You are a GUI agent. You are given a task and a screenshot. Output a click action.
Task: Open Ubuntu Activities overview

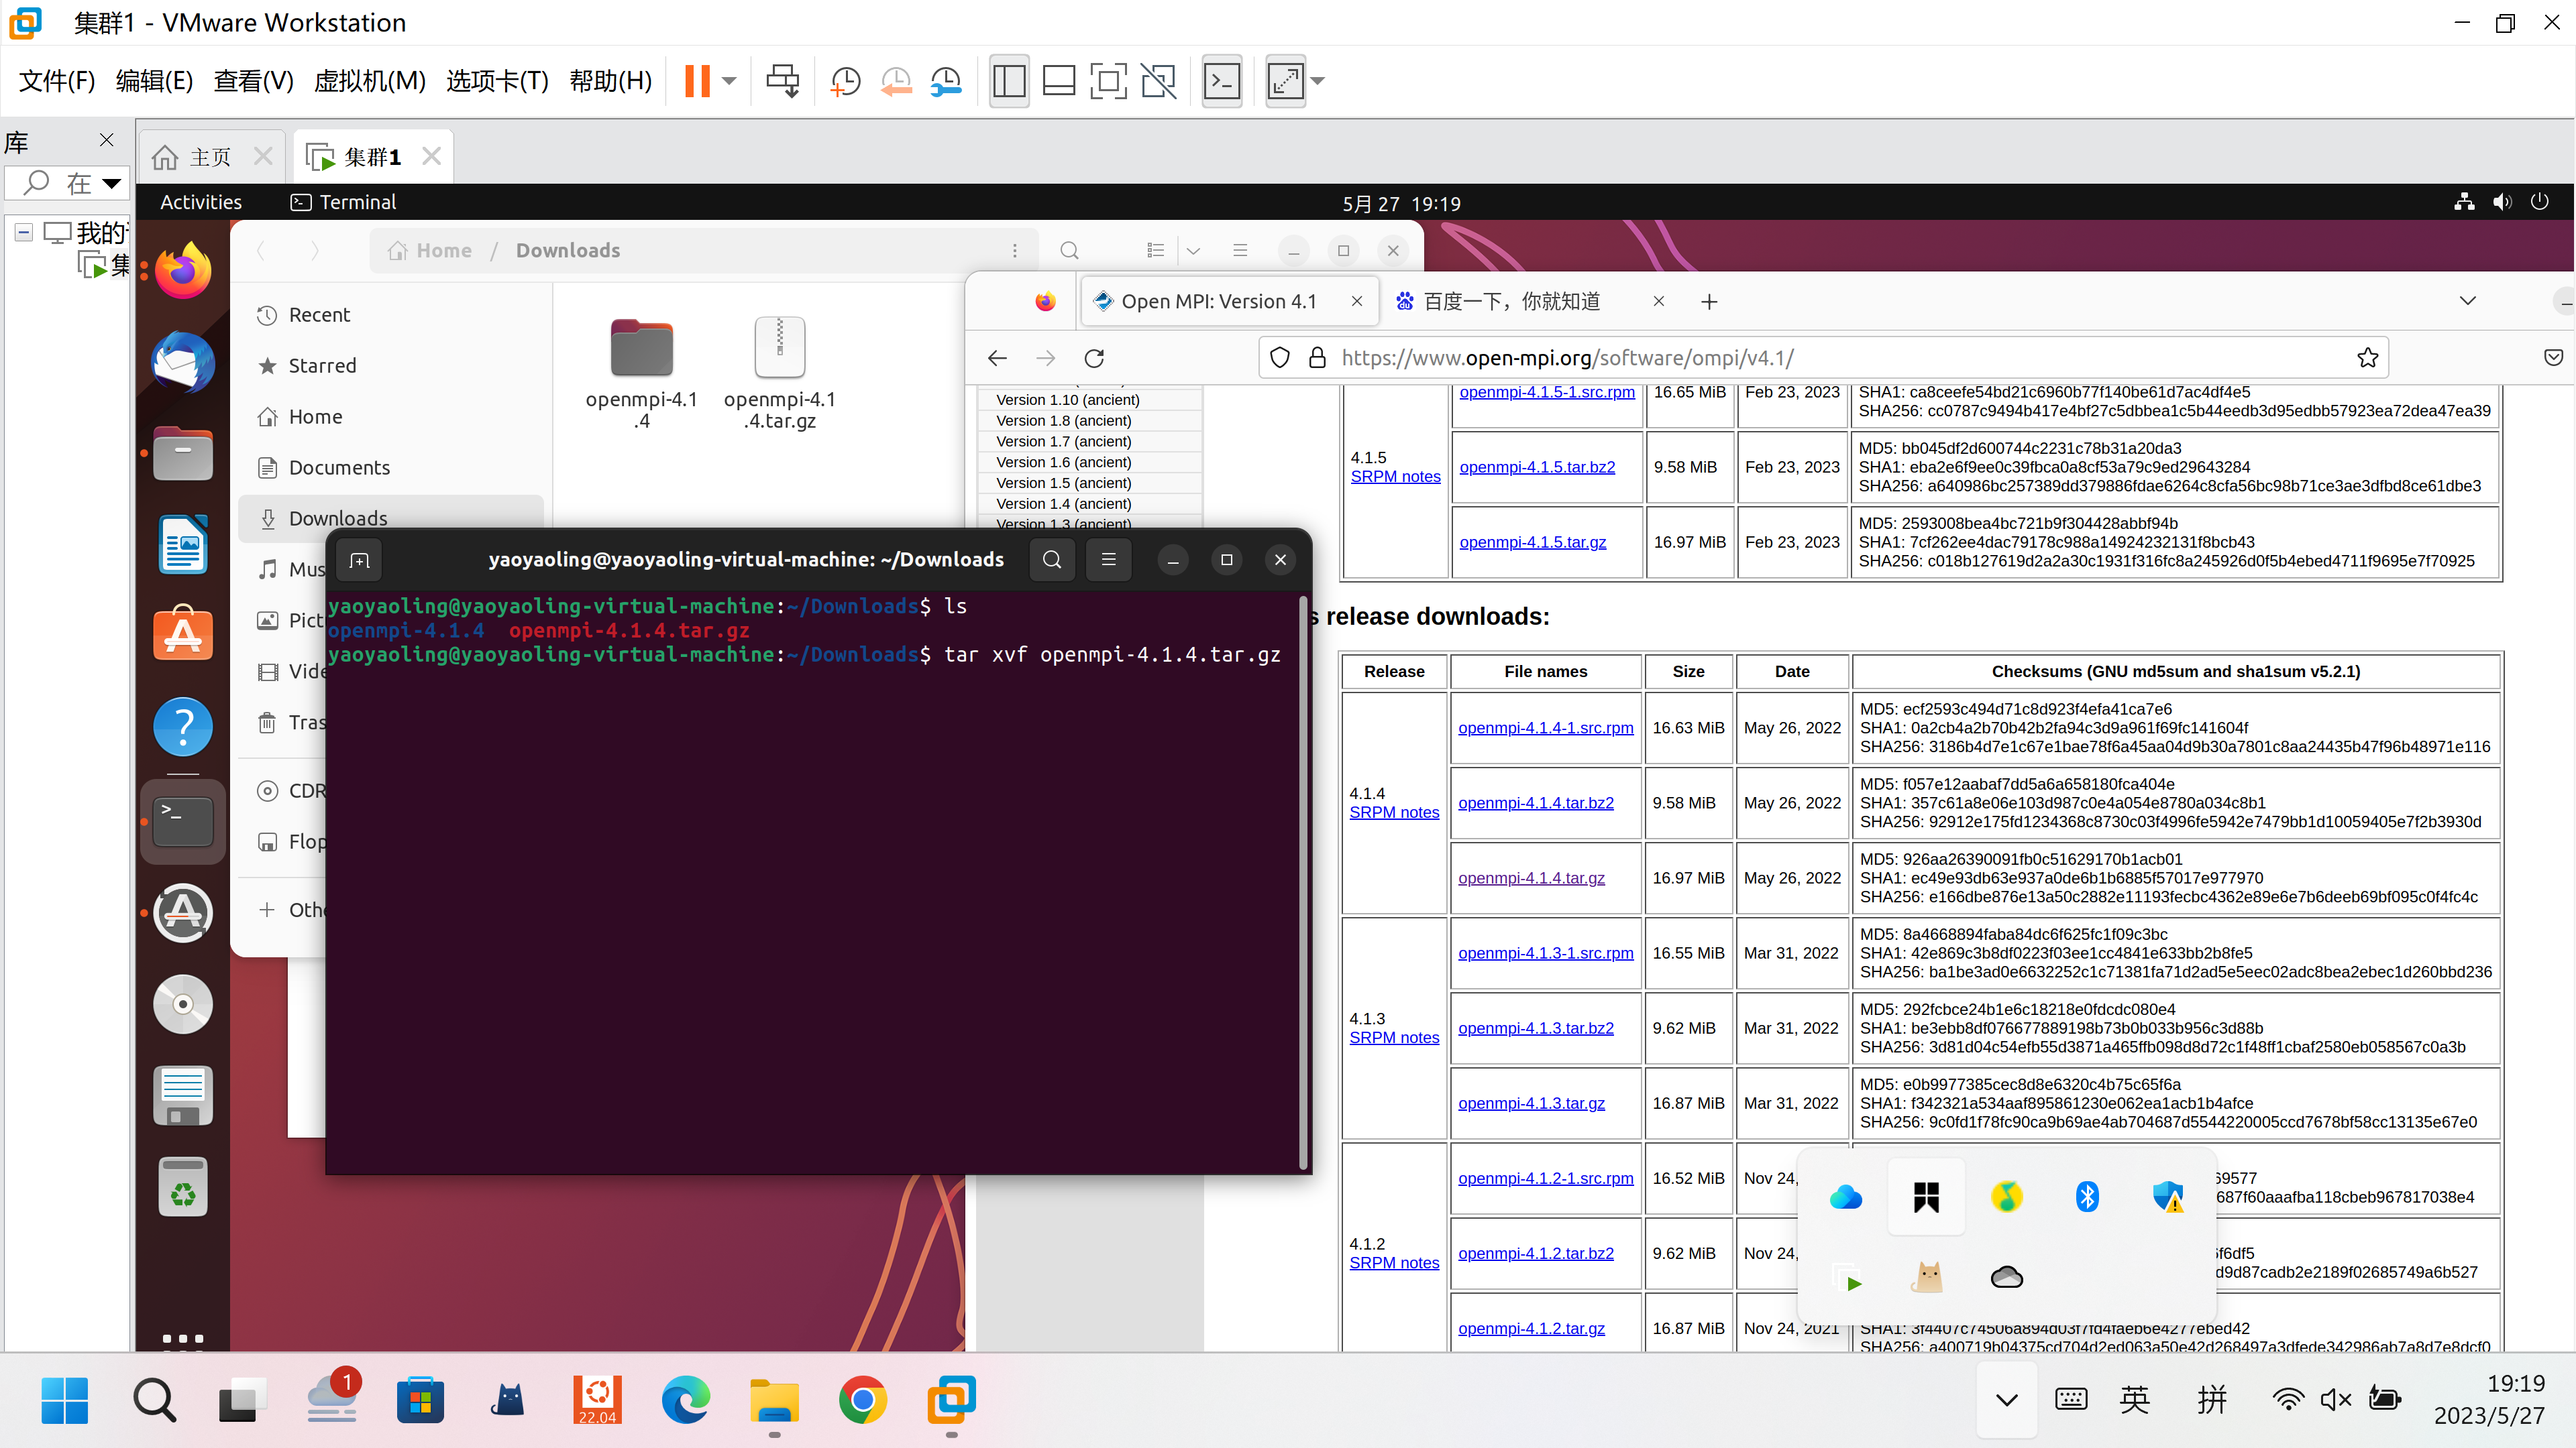click(x=201, y=203)
